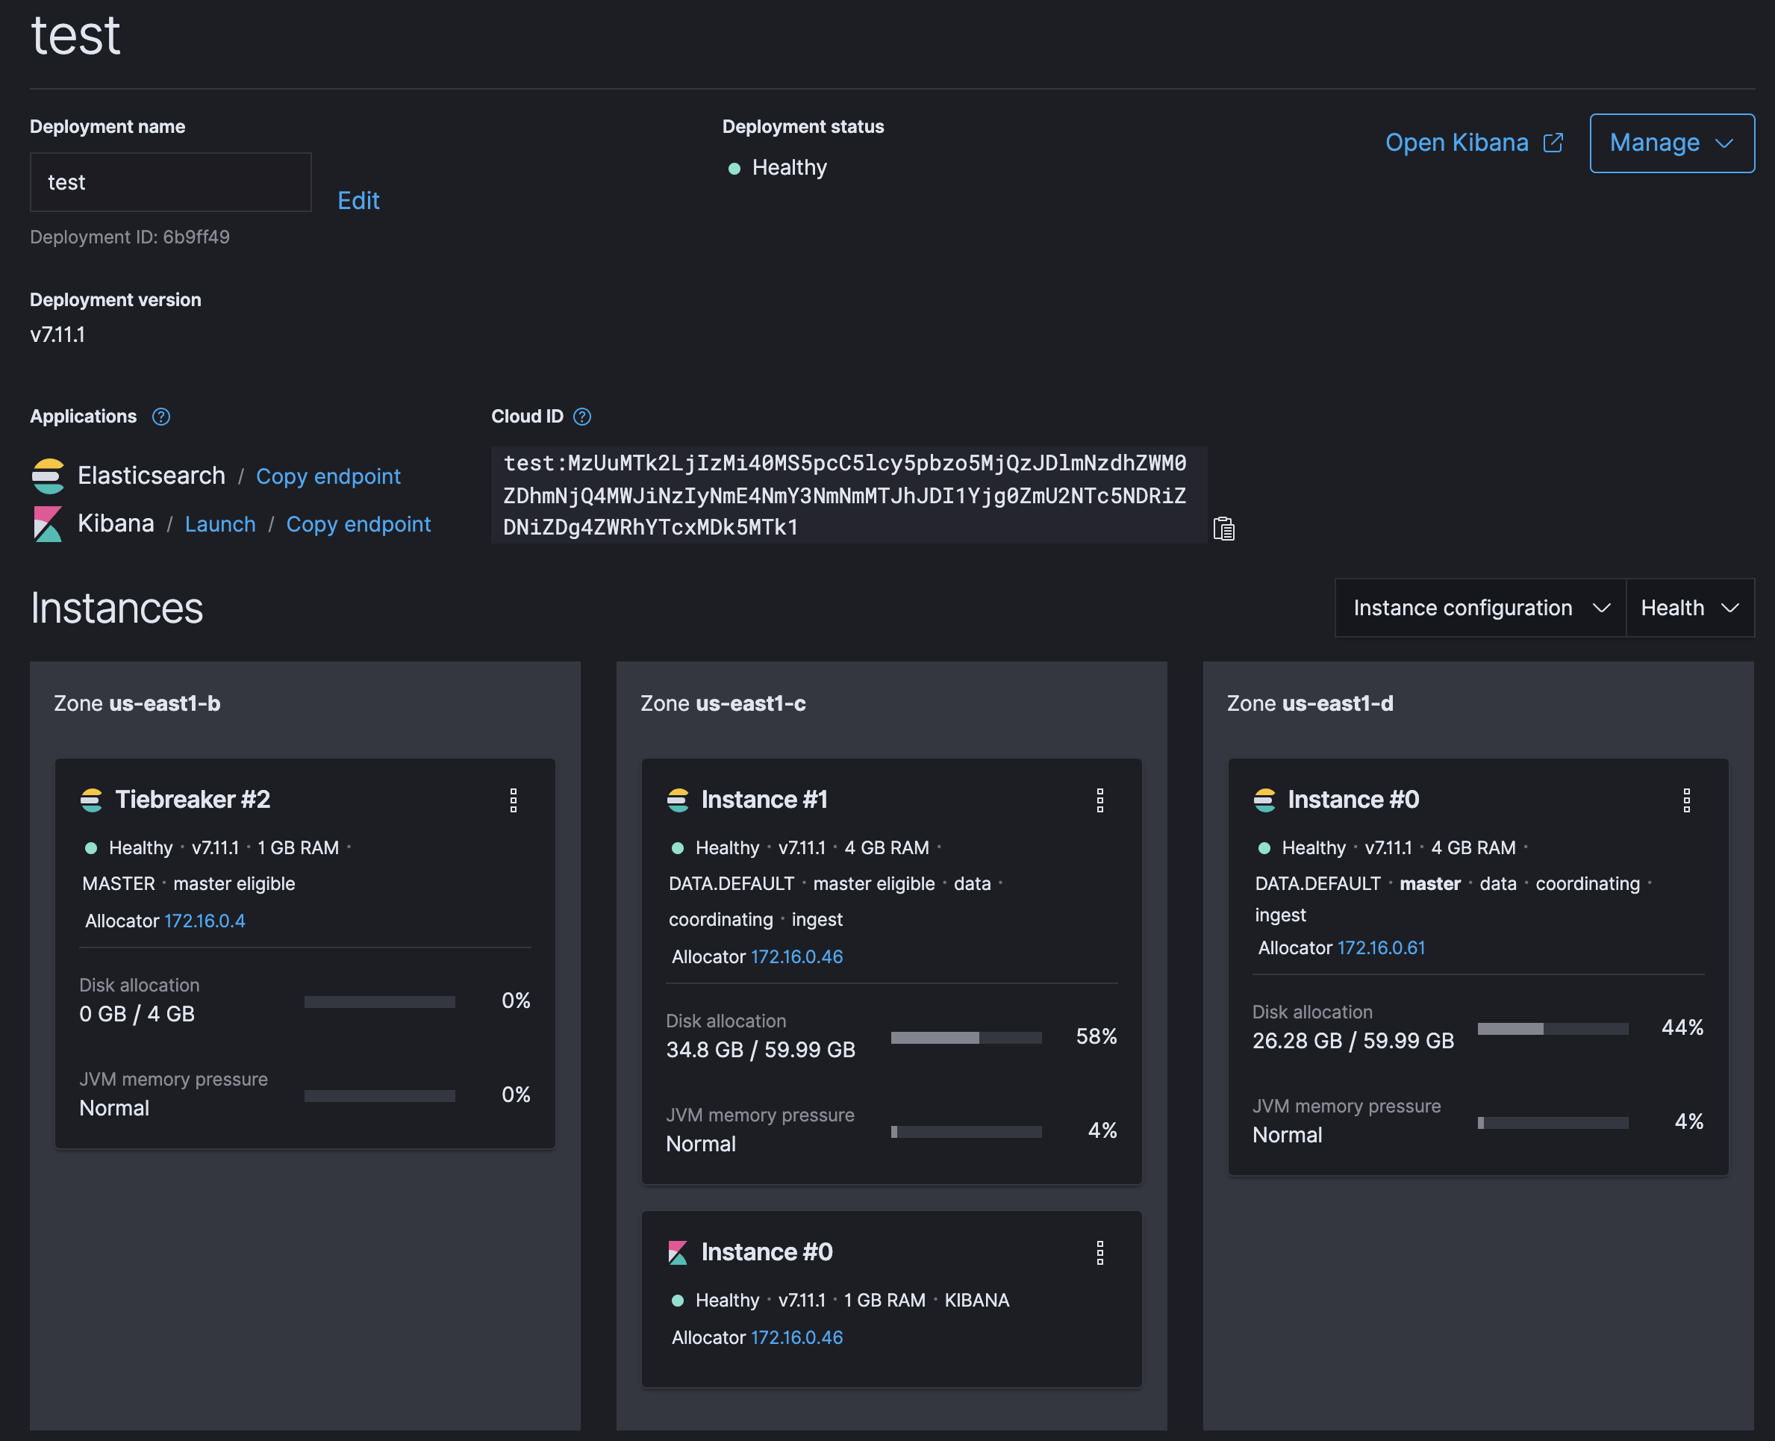Click the Cloud ID help icon
Viewport: 1775px width, 1441px height.
coord(582,417)
